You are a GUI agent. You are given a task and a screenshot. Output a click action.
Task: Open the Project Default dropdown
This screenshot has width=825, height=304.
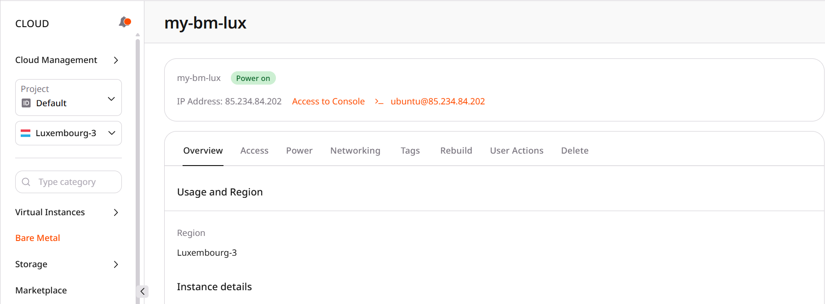point(69,98)
